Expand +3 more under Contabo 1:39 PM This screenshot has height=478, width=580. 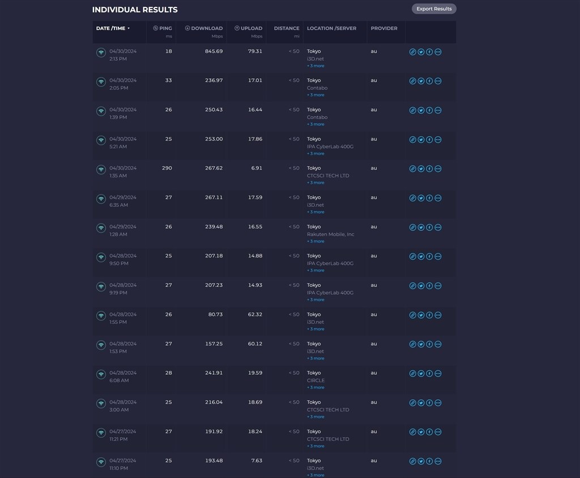[315, 124]
